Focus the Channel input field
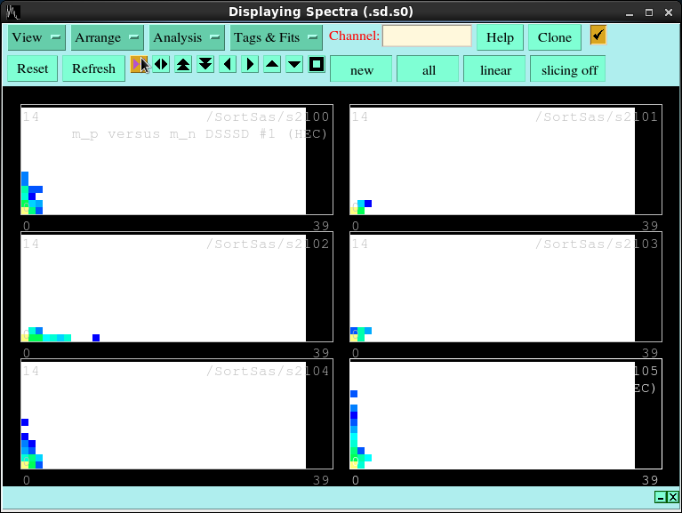 point(427,36)
